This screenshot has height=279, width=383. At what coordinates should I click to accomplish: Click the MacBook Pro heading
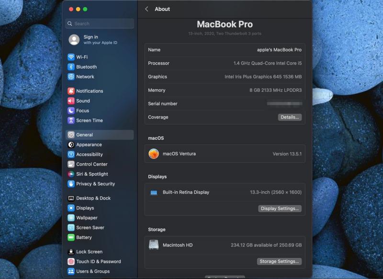(x=225, y=24)
